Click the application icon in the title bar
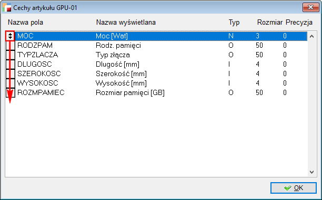Viewport: 322px width, 200px height. pyautogui.click(x=7, y=7)
